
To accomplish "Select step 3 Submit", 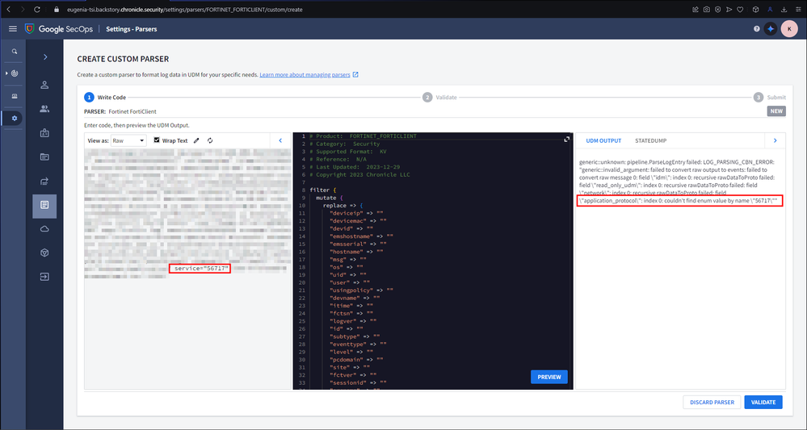I will click(770, 97).
